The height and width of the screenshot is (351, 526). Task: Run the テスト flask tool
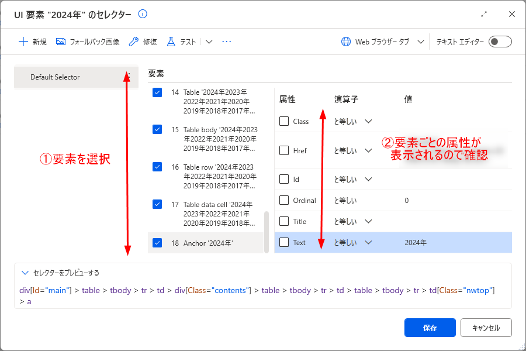point(181,42)
